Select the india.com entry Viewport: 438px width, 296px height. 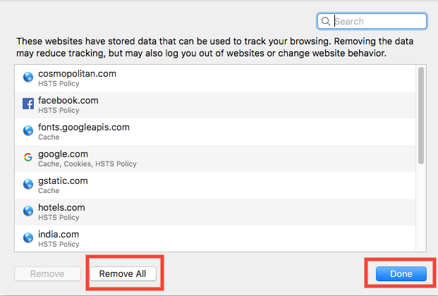click(215, 238)
